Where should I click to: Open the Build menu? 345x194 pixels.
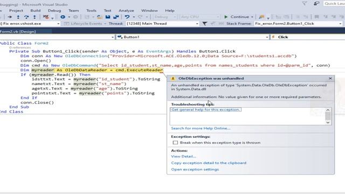pyautogui.click(x=36, y=11)
